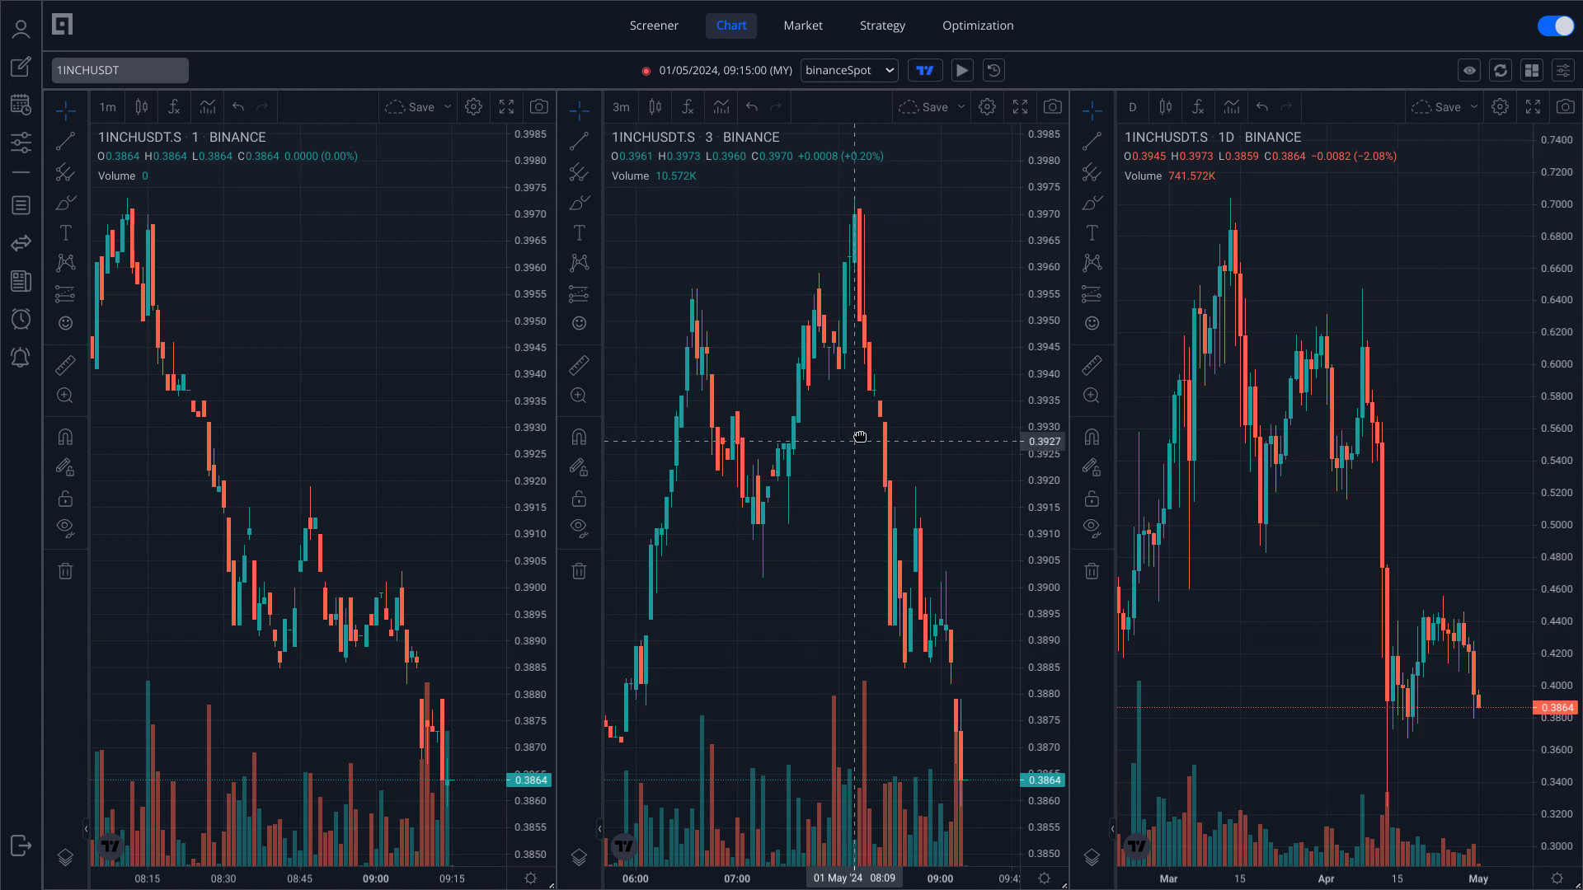Toggle the top-right blue theme switch

click(x=1556, y=26)
